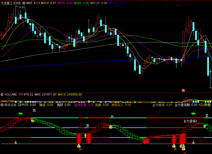Click the magenta MA20: 4.00 legend label
The height and width of the screenshot is (154, 212).
(x=65, y=3)
